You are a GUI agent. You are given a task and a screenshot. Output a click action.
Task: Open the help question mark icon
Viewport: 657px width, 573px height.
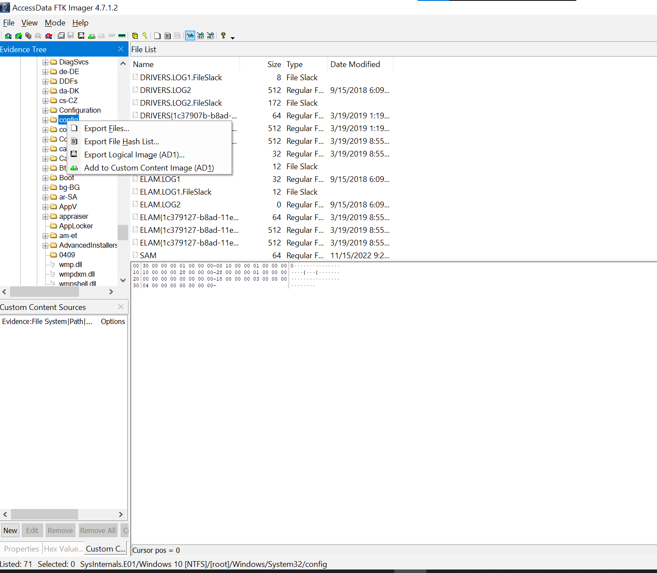(223, 36)
